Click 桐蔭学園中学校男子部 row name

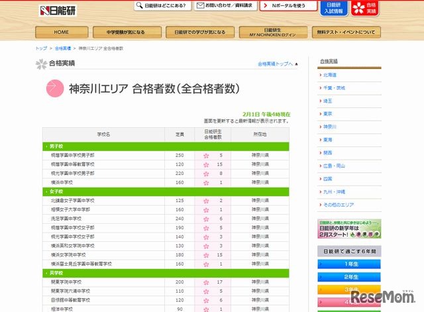pyautogui.click(x=72, y=156)
